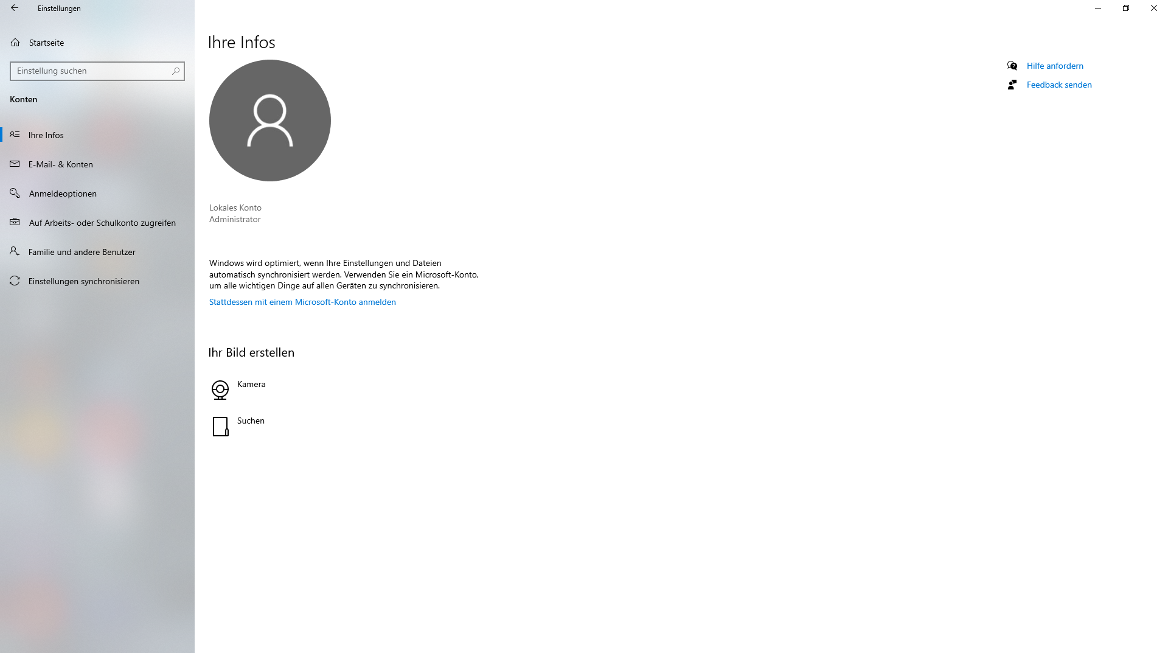
Task: Click the envelope icon for E-Mail- & Konten
Action: point(15,164)
